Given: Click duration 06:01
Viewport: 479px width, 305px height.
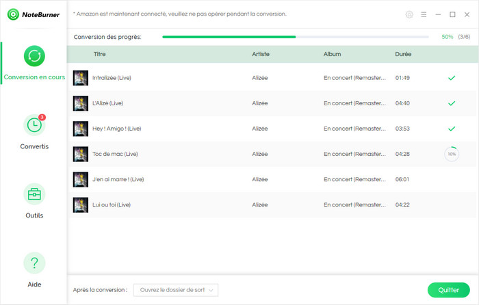Looking at the screenshot, I should click(402, 179).
